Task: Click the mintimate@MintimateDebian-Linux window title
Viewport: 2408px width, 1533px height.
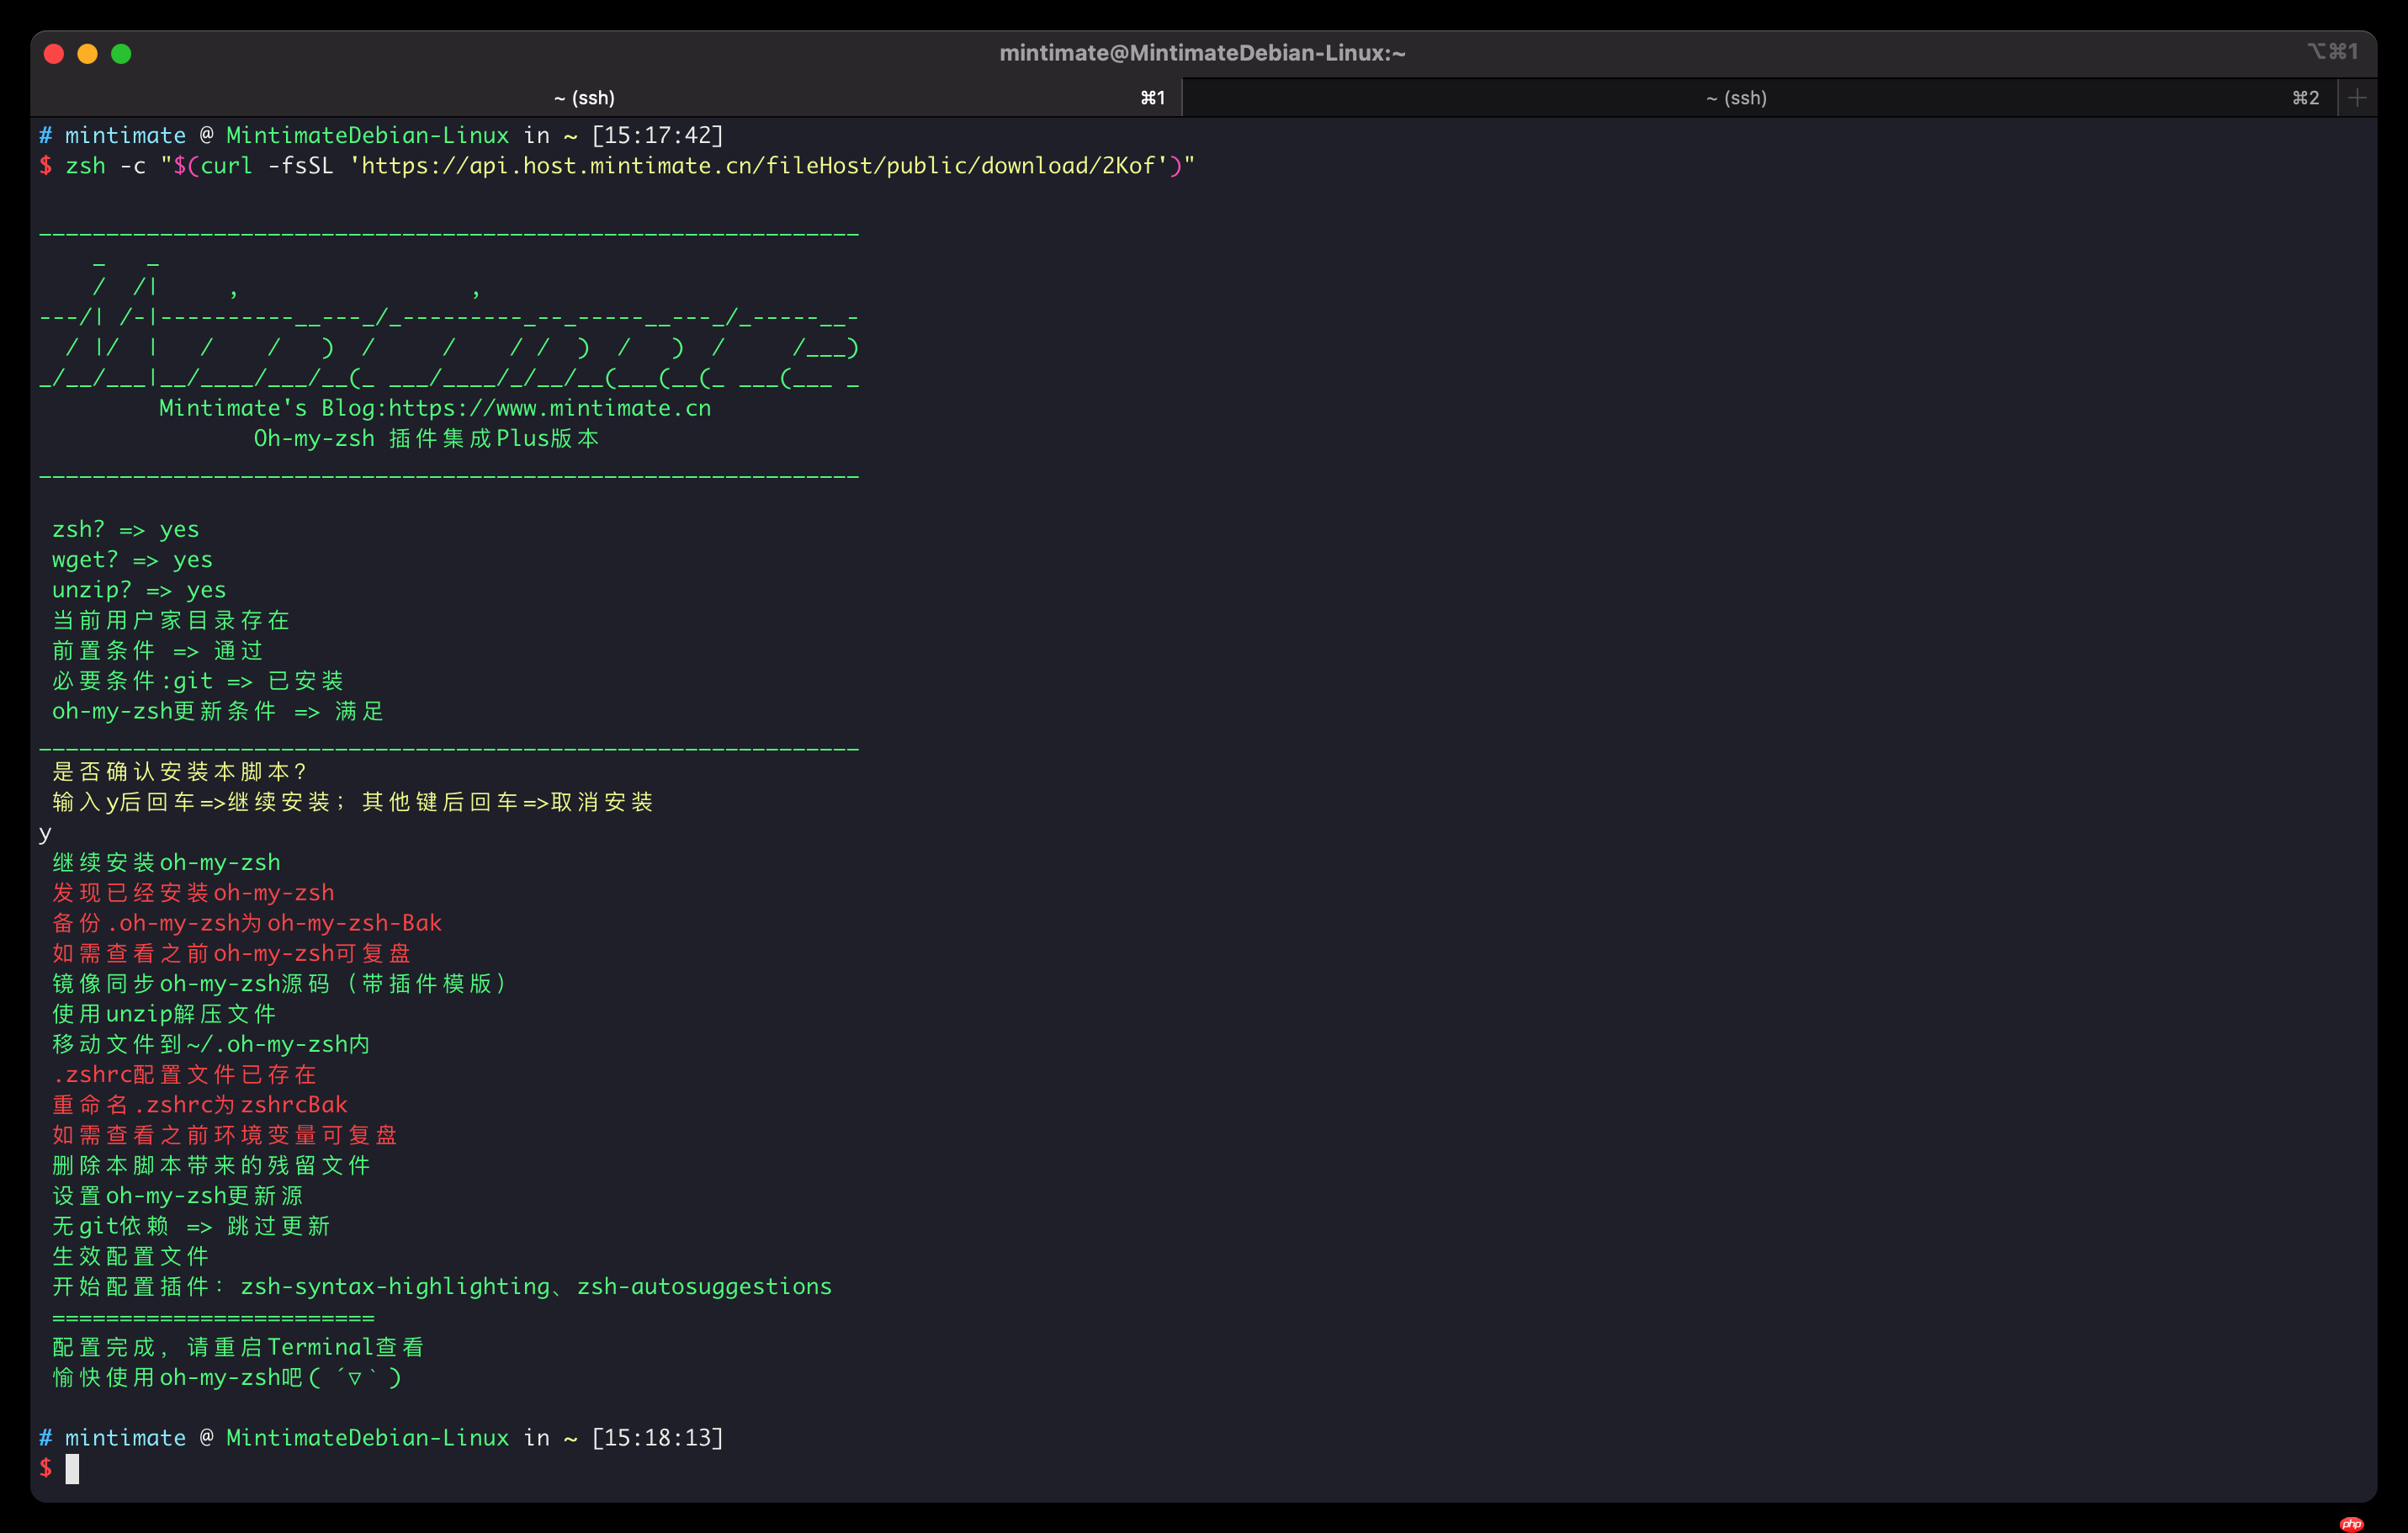Action: [1203, 52]
